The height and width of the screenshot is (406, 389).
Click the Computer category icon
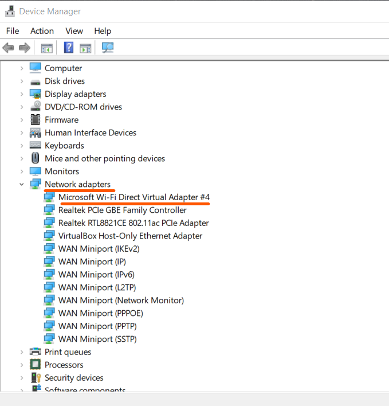35,68
